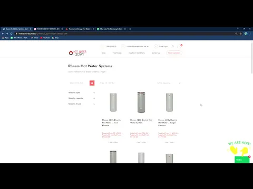Click the Need a plumber button

click(x=174, y=53)
